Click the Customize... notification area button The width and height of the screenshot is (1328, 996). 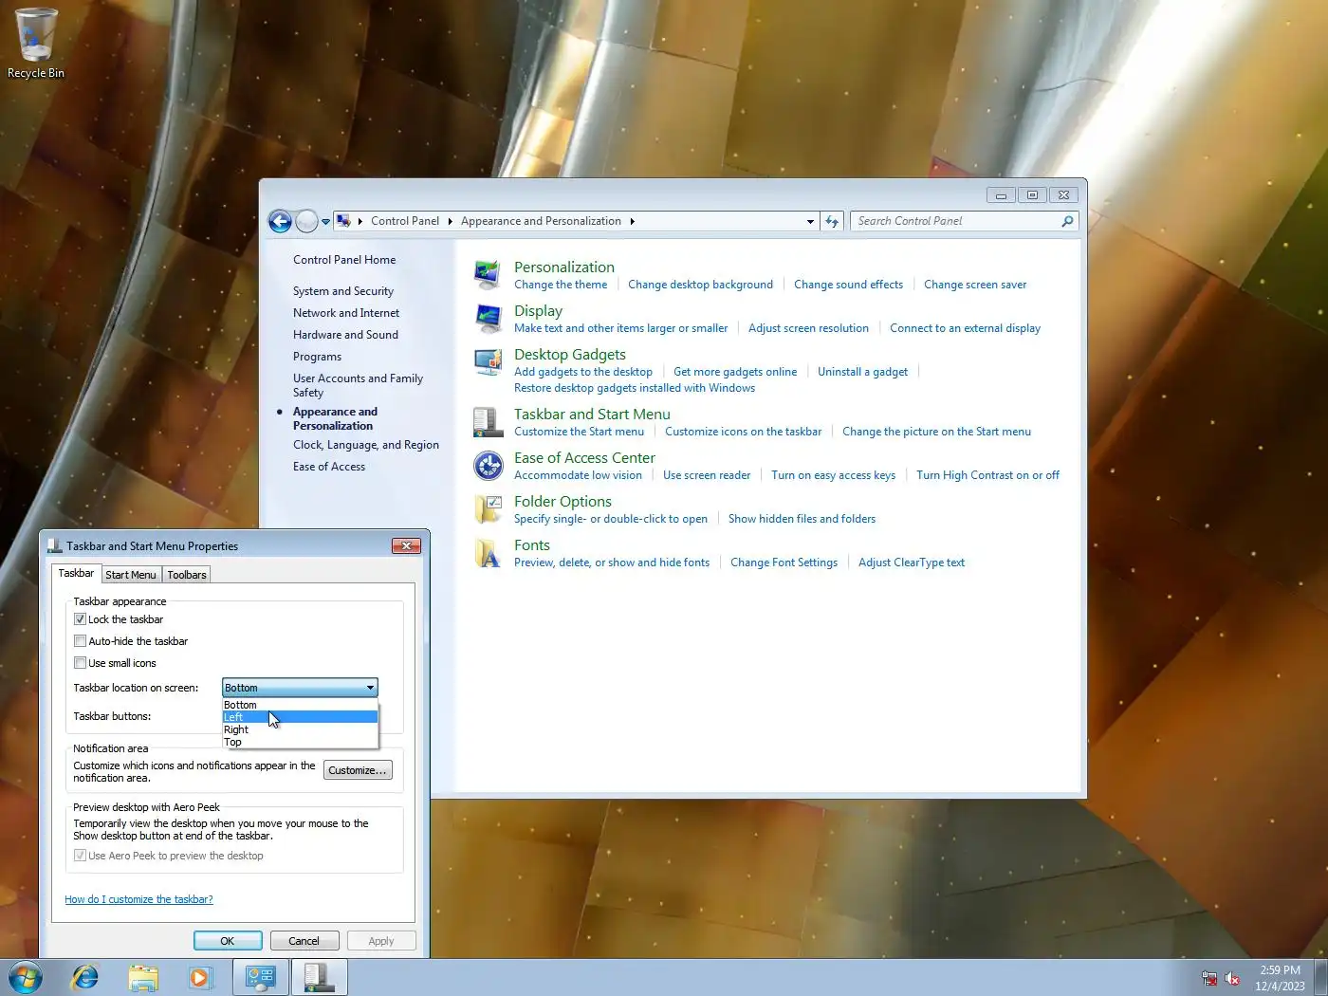click(x=358, y=770)
